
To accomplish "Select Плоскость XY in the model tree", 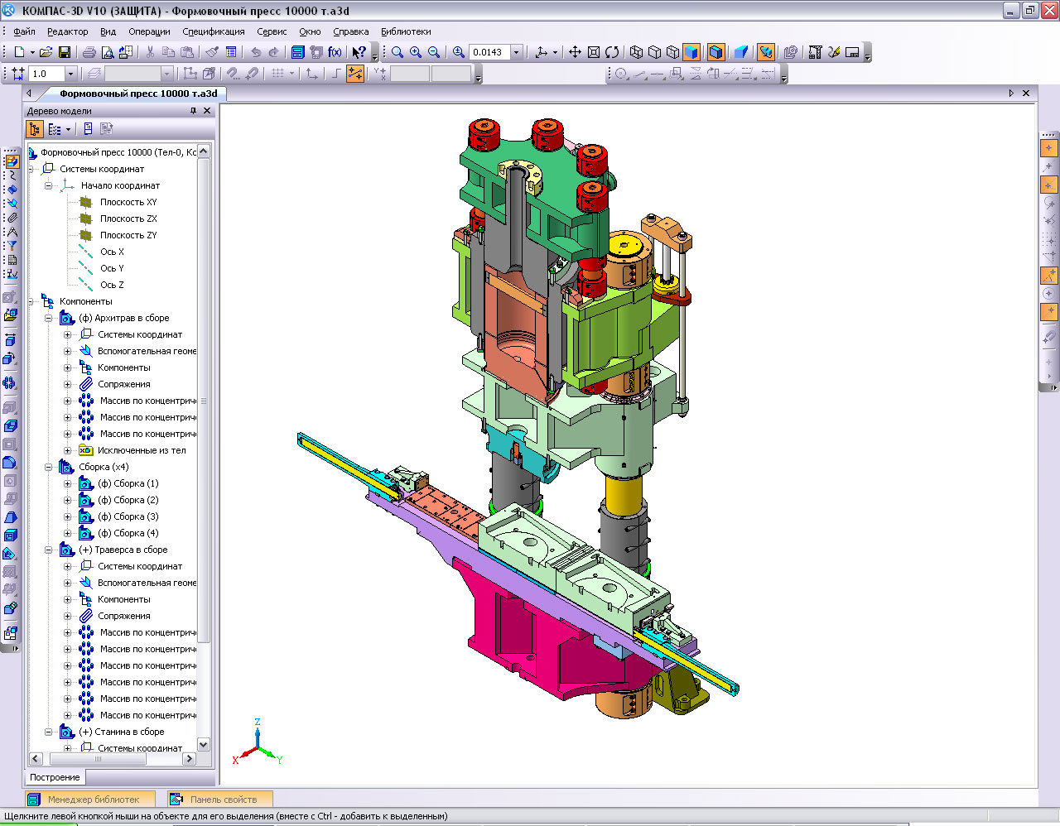I will pos(128,202).
